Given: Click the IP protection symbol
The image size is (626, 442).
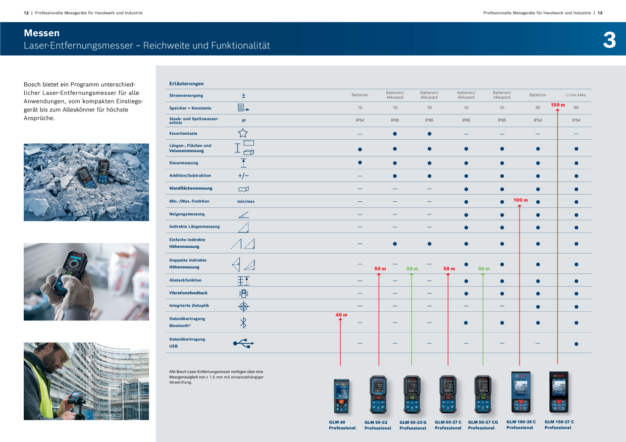Looking at the screenshot, I should 243,121.
